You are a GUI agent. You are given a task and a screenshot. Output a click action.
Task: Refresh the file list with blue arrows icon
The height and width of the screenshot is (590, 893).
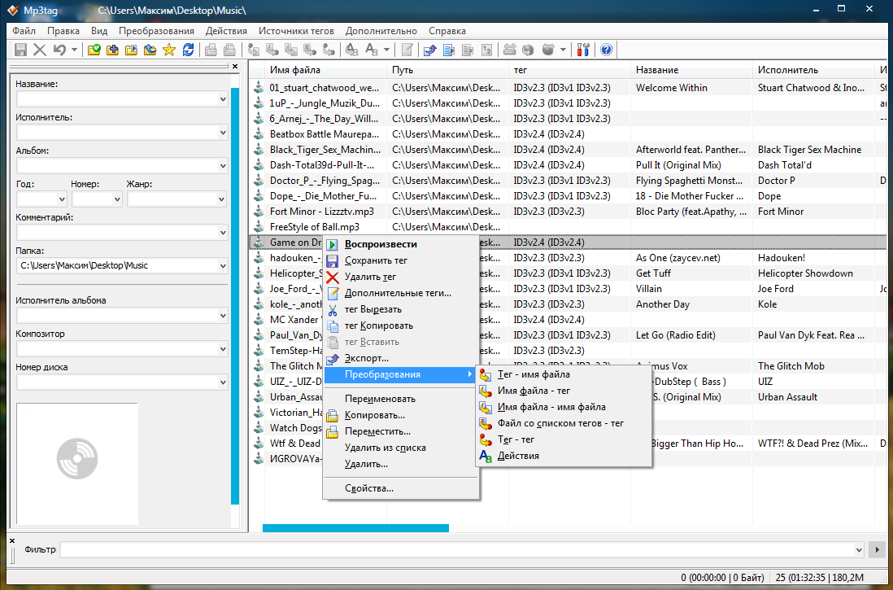point(188,50)
